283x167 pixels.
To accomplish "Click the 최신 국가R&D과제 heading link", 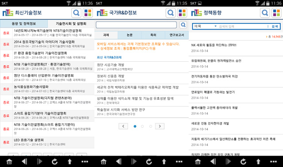I will (x=109, y=57).
